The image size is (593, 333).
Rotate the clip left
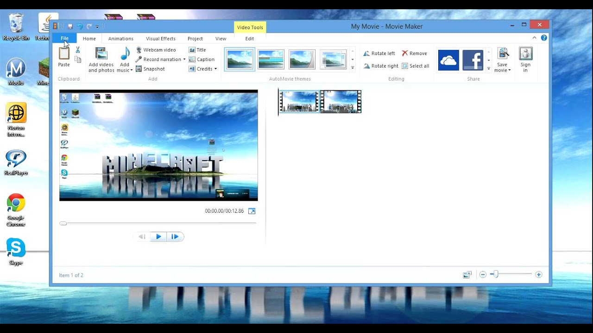(379, 54)
